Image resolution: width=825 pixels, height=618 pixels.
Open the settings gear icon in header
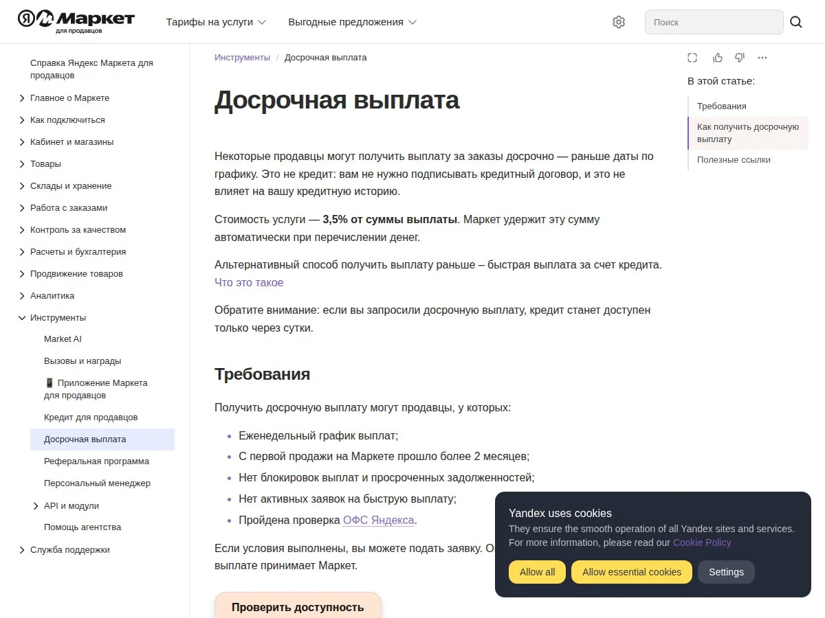619,22
